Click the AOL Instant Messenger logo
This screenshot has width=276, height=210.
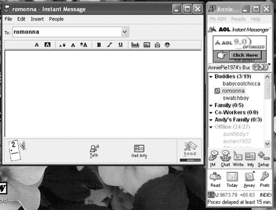coord(239,30)
